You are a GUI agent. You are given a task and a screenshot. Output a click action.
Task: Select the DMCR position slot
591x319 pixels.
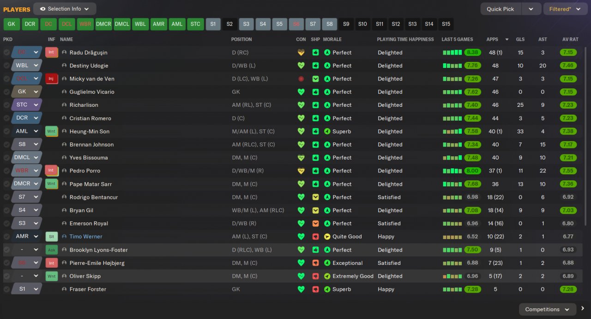pos(104,24)
